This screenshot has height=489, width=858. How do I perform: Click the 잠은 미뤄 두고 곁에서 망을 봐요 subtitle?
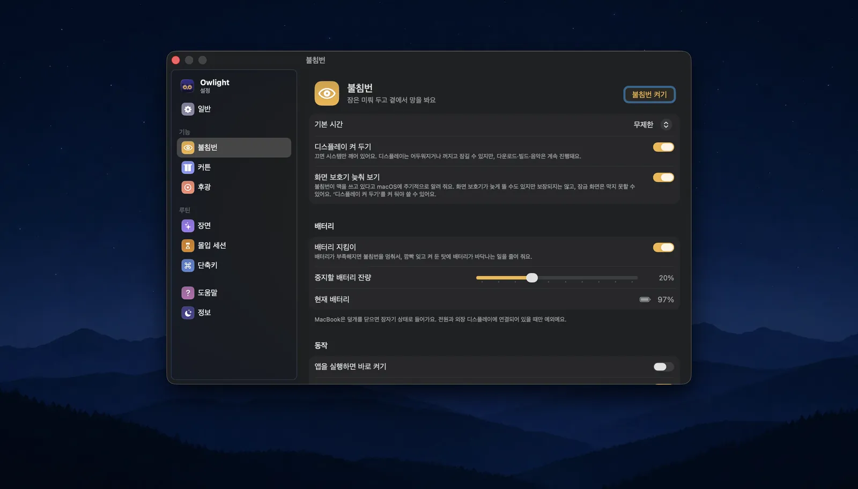tap(391, 100)
